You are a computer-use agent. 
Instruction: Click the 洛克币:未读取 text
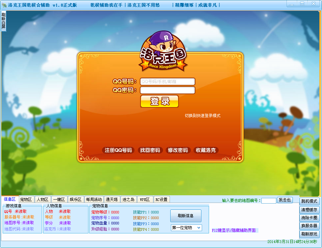click(x=58, y=229)
